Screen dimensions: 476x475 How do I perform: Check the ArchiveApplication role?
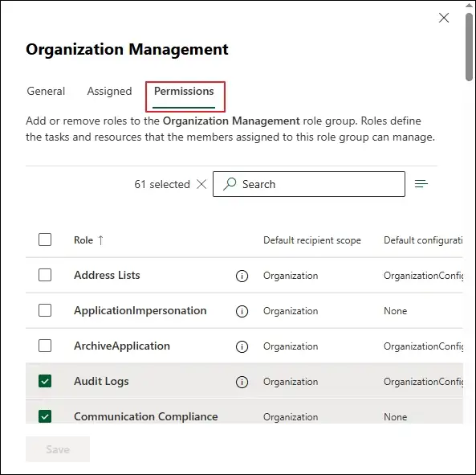[x=45, y=346]
